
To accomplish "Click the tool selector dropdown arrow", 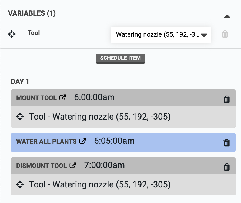I will pos(204,34).
